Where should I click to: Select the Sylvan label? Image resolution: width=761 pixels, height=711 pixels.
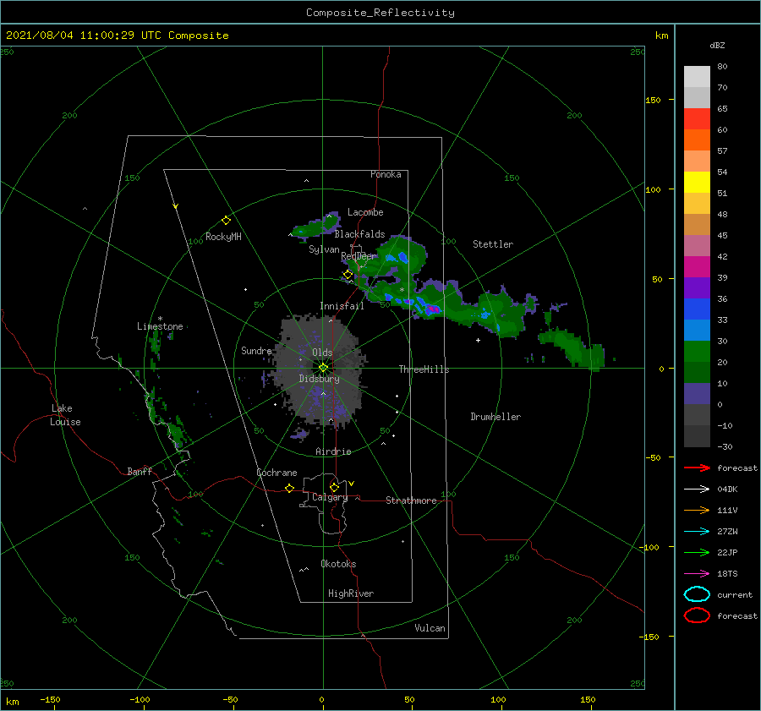tap(324, 249)
